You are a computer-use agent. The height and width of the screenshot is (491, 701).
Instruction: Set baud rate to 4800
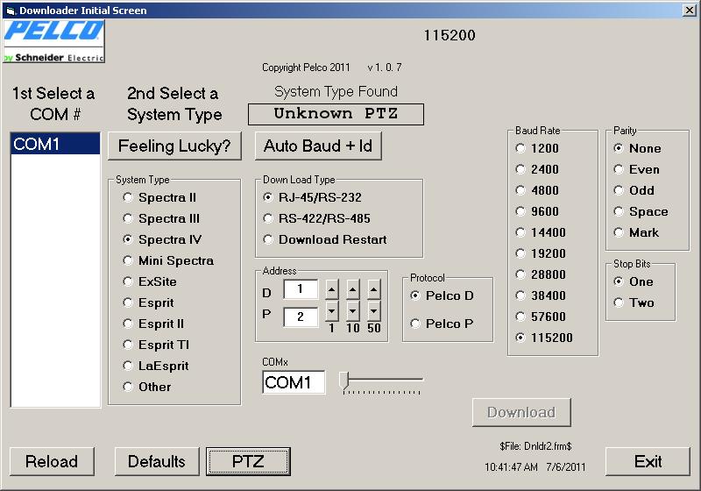(537, 190)
